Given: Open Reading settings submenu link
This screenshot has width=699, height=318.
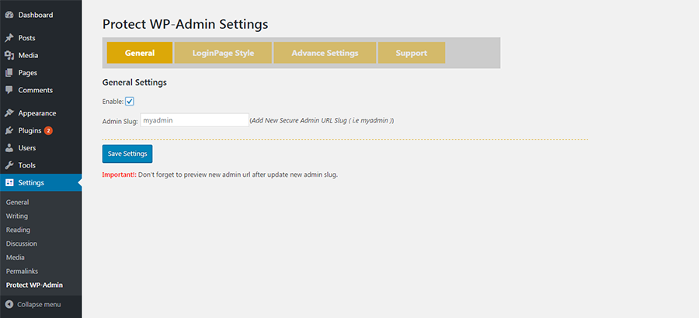Looking at the screenshot, I should [18, 230].
